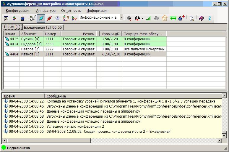Sort by the Канал column header
The width and height of the screenshot is (229, 152).
12,34
